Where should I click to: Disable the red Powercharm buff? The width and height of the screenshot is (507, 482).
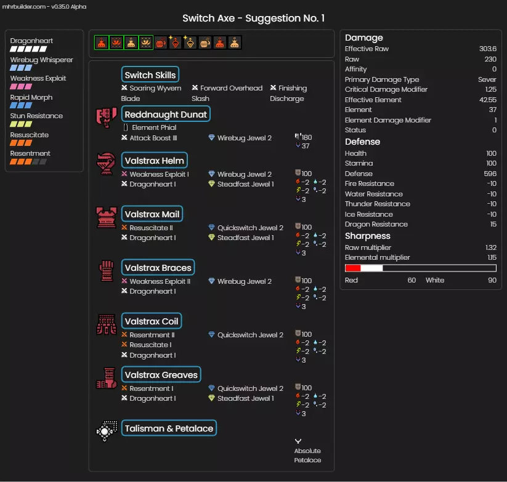102,42
